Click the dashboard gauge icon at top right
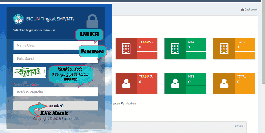 243,10
